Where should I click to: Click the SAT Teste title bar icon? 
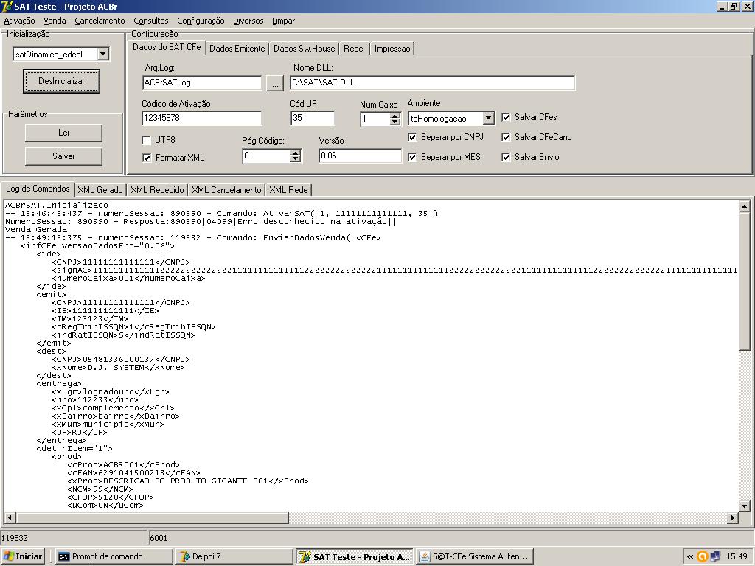(x=7, y=6)
